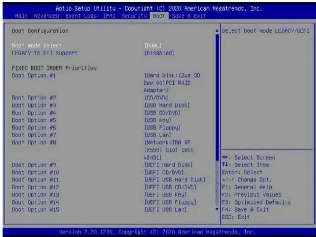The height and width of the screenshot is (237, 316).
Task: Open the Main tab
Action: (x=21, y=16)
